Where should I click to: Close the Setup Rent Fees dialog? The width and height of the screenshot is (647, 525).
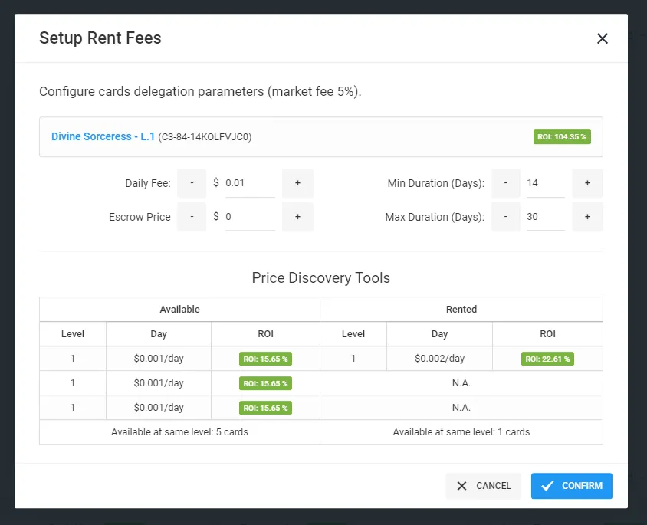pyautogui.click(x=603, y=38)
